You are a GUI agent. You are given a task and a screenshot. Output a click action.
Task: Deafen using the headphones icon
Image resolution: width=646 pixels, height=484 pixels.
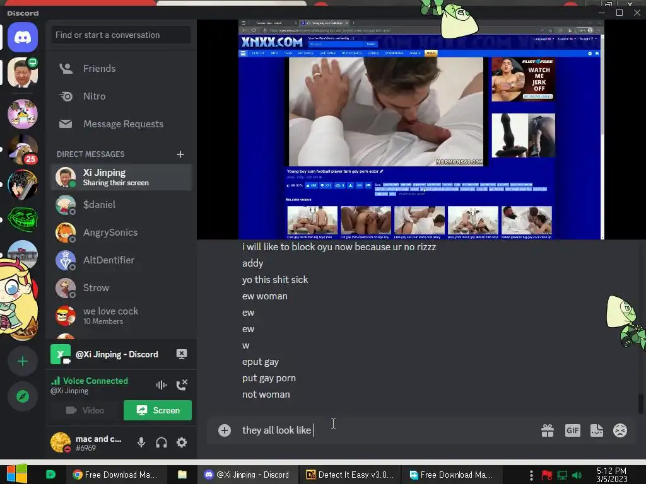(161, 442)
